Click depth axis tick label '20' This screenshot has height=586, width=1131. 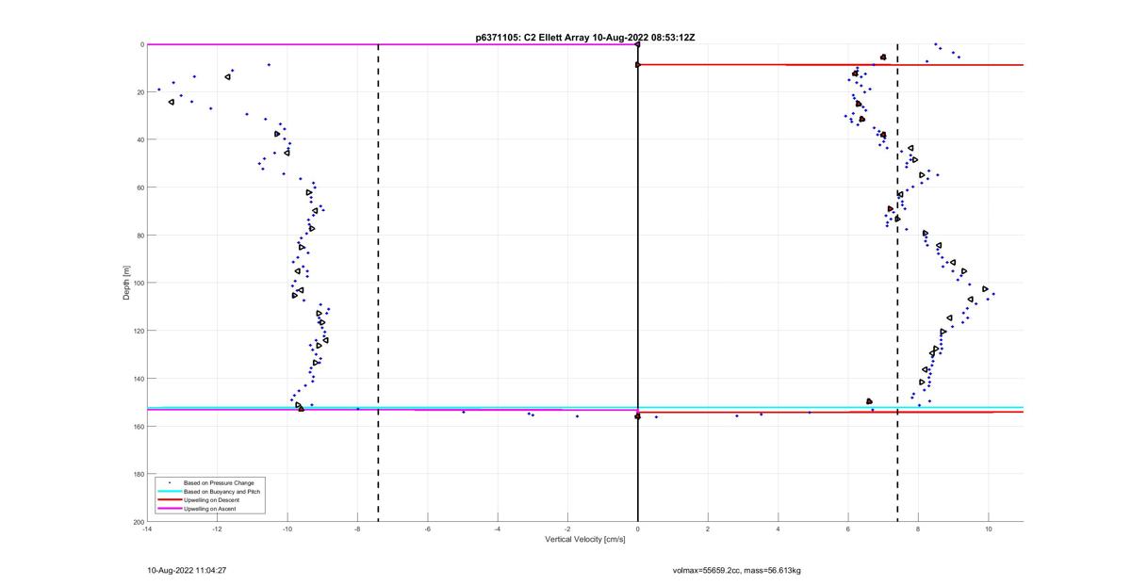point(139,92)
